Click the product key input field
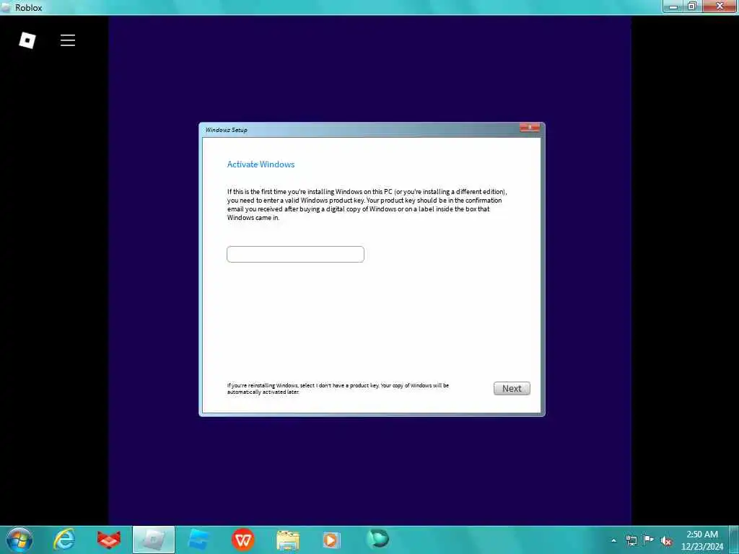 (x=295, y=254)
